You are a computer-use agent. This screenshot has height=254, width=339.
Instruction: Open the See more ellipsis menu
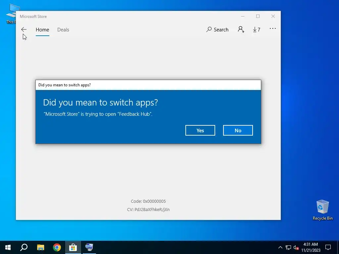point(273,28)
